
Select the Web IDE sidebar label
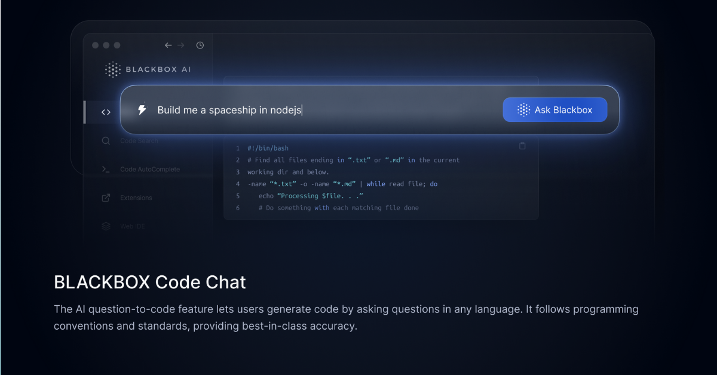pyautogui.click(x=133, y=226)
